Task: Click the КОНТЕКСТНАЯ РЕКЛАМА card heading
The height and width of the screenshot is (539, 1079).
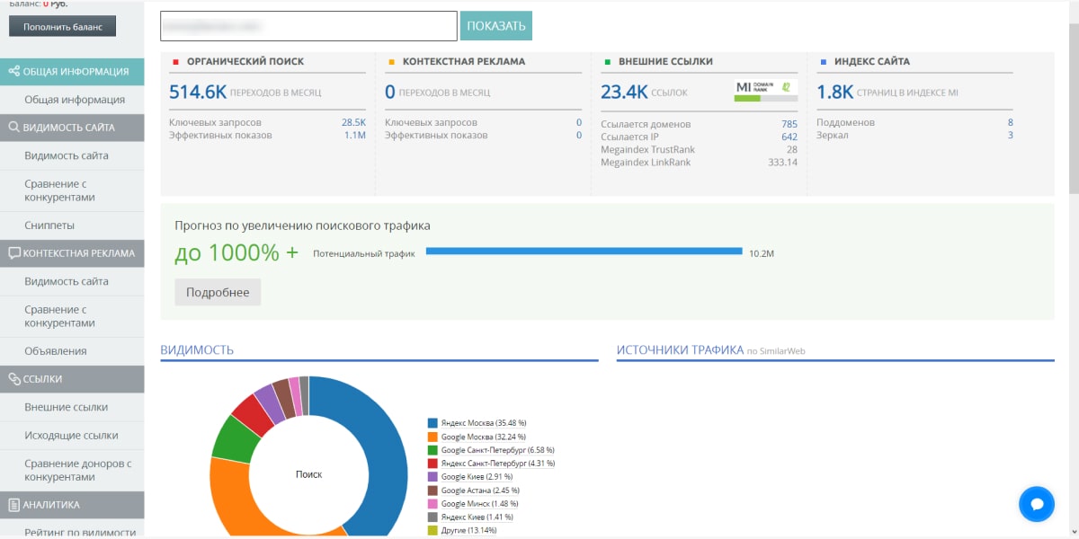Action: point(464,62)
